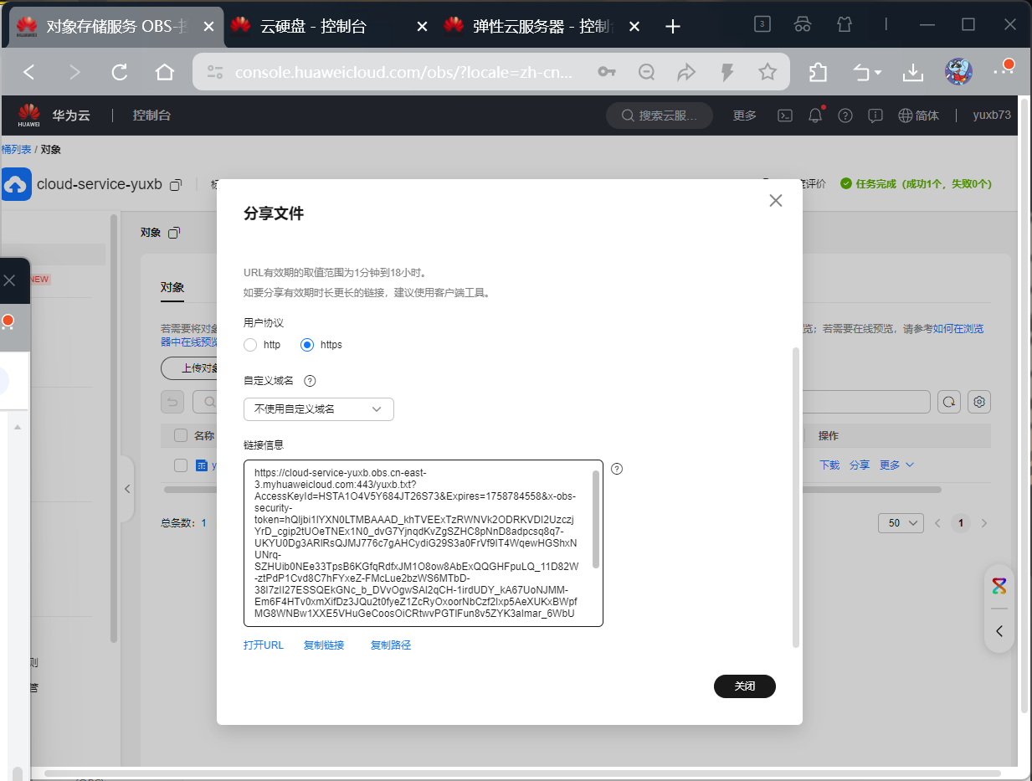Open the 控制台 link in header
This screenshot has height=781, width=1032.
pos(151,116)
